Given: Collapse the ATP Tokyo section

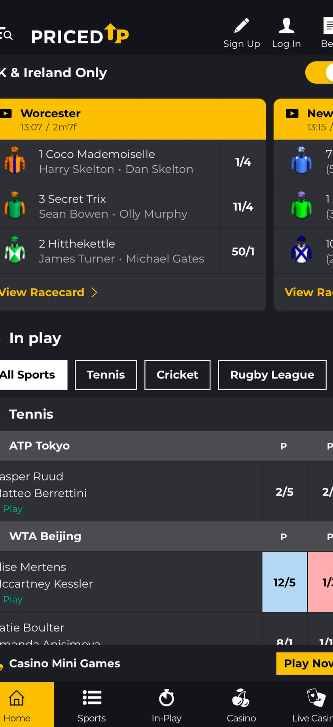Looking at the screenshot, I should 40,446.
